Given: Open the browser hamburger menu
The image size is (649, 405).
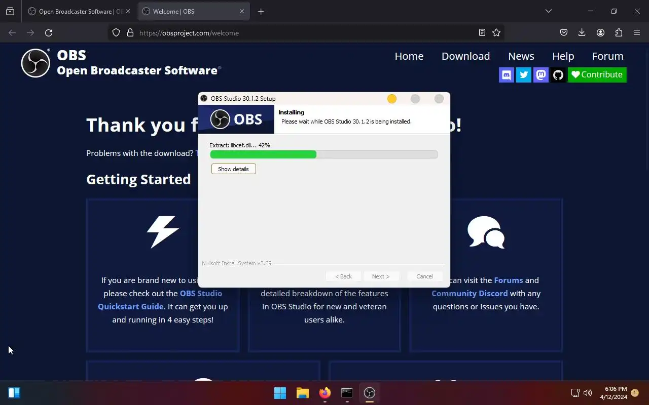Looking at the screenshot, I should 637,32.
